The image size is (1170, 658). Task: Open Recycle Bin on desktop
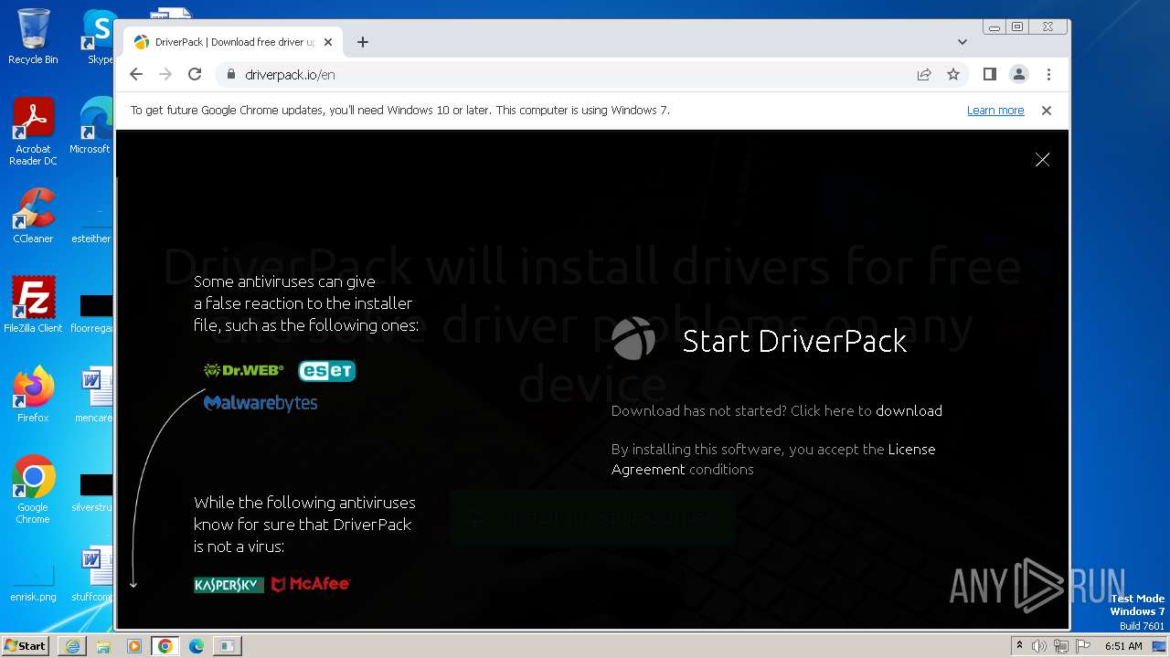(33, 37)
